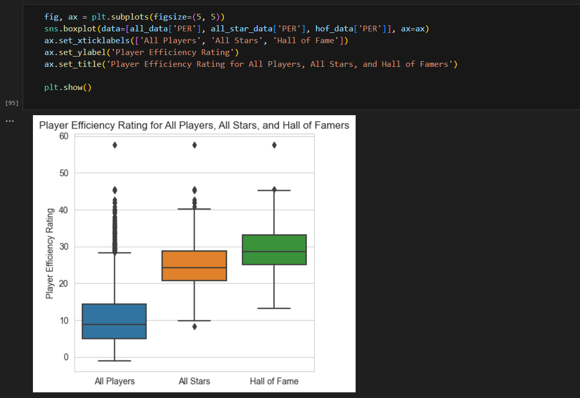Screen dimensions: 580x398
Task: Click the outlier diamond below All Stars whisker
Action: (195, 327)
